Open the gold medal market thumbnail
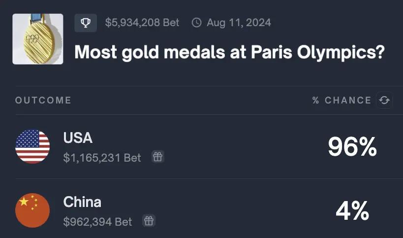Viewport: 403px width, 238px height. 38,39
